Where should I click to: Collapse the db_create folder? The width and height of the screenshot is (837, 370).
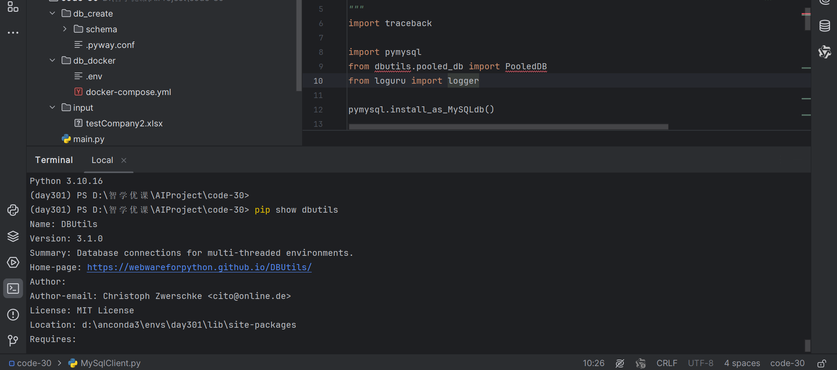52,14
